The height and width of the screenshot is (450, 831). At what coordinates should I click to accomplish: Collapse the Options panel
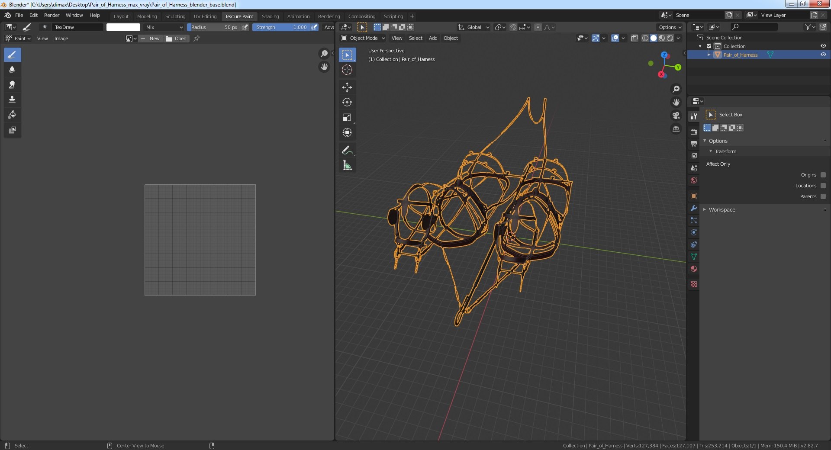(705, 141)
